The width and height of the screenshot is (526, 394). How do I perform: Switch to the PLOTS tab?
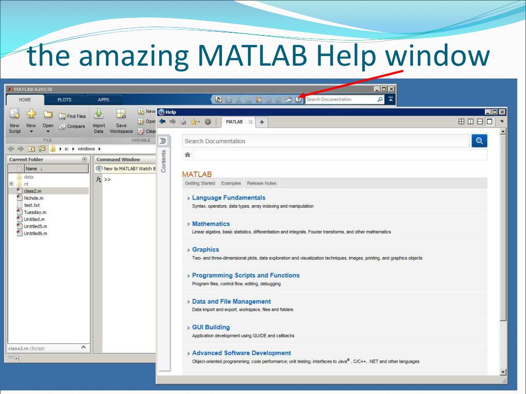[x=64, y=100]
